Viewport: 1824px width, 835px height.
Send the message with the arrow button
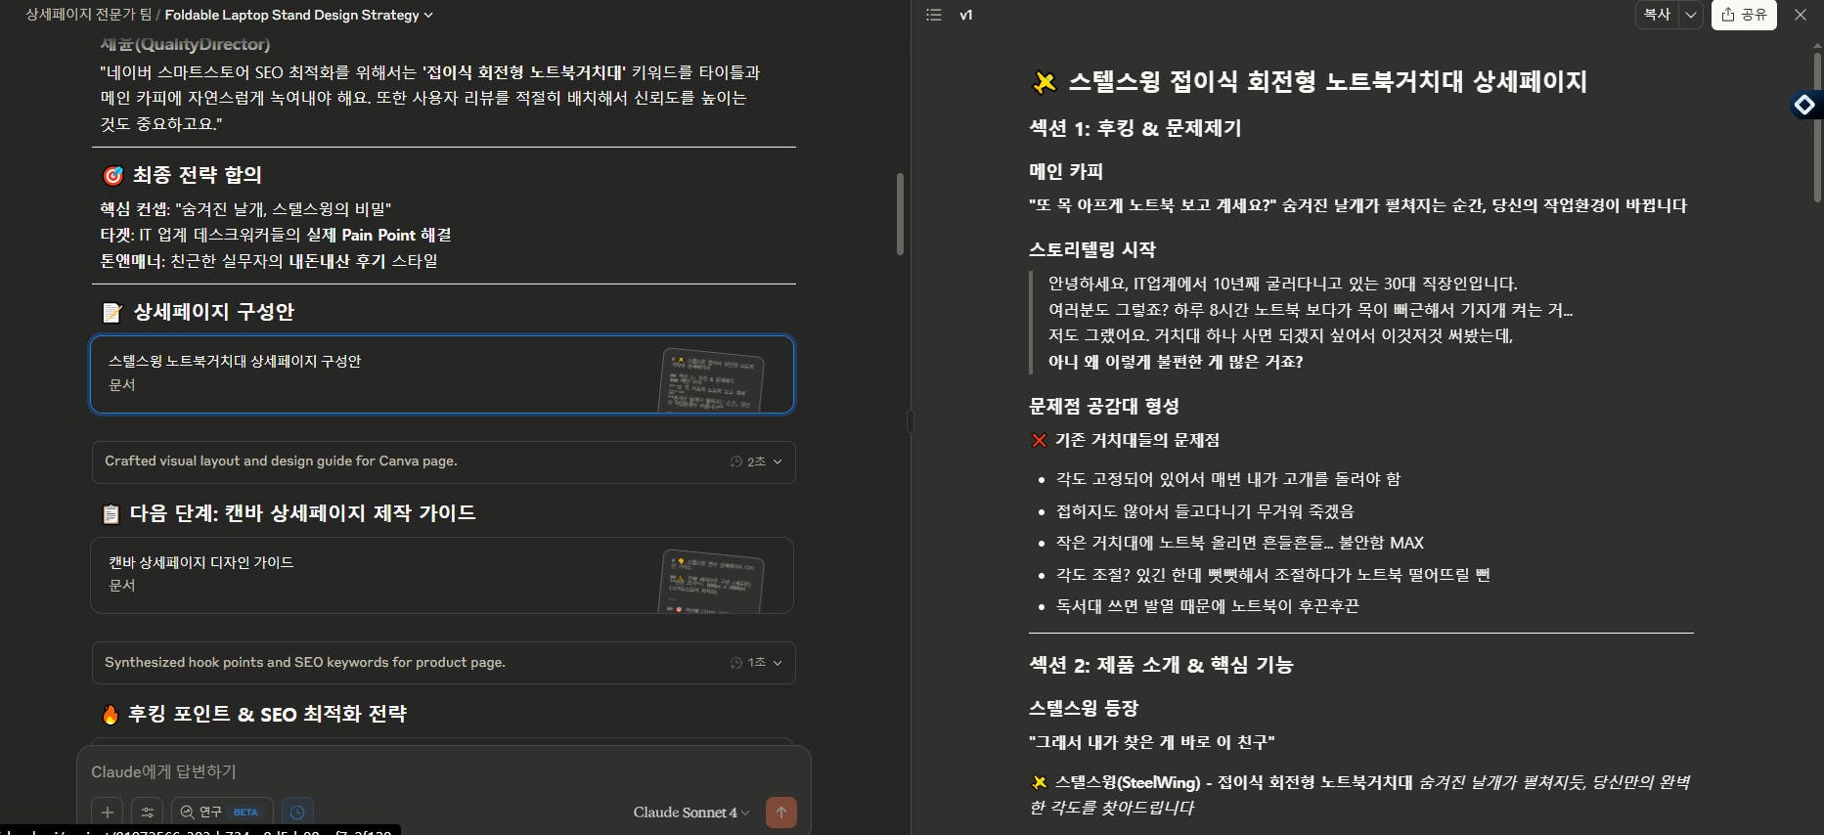[780, 812]
